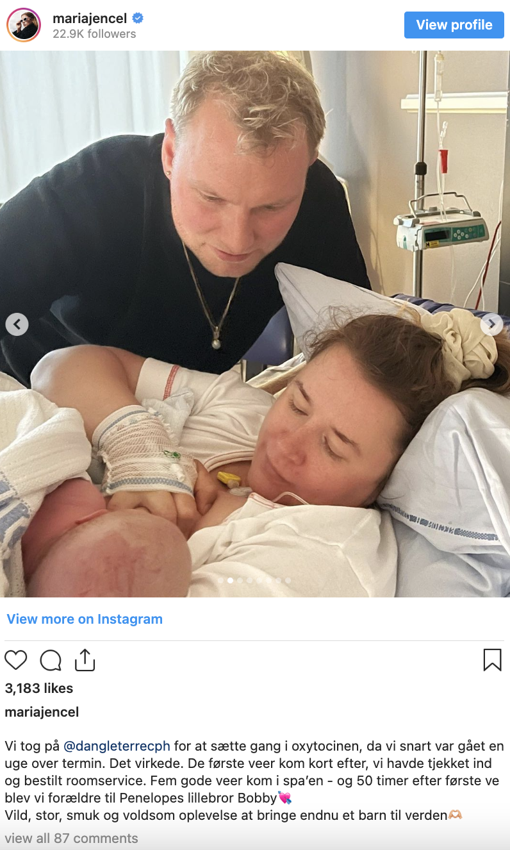Viewport: 510px width, 850px height.
Task: Open comments via the speech bubble icon
Action: (x=51, y=660)
